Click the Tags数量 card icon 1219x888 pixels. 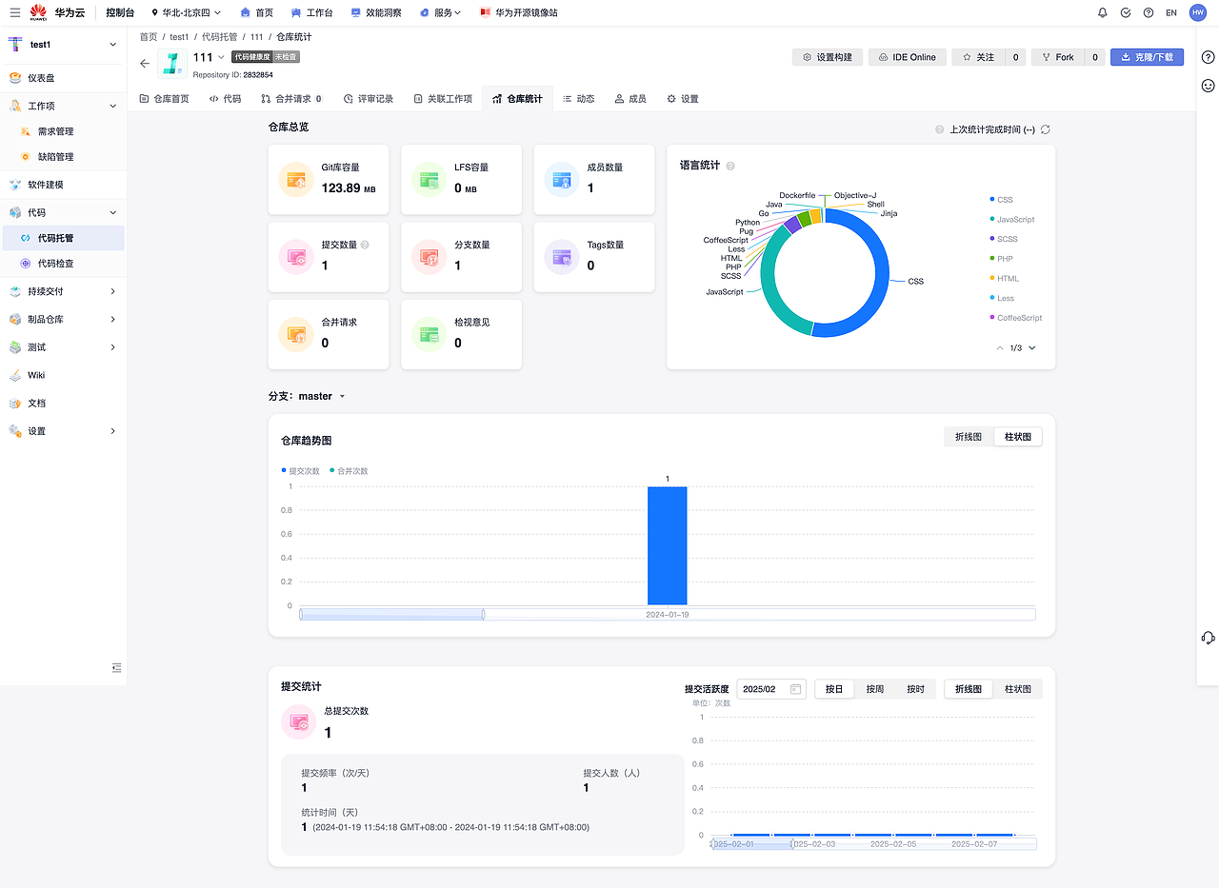click(562, 257)
